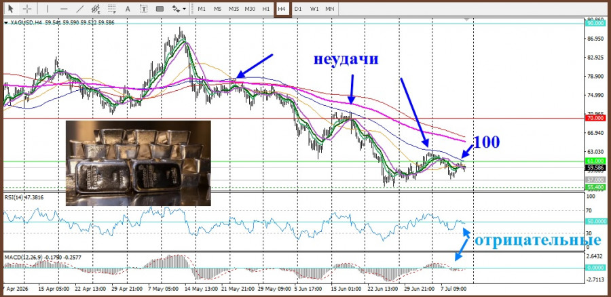Viewport: 611px width, 297px height.
Task: Select the Fibonacci retracement tool
Action: (112, 9)
